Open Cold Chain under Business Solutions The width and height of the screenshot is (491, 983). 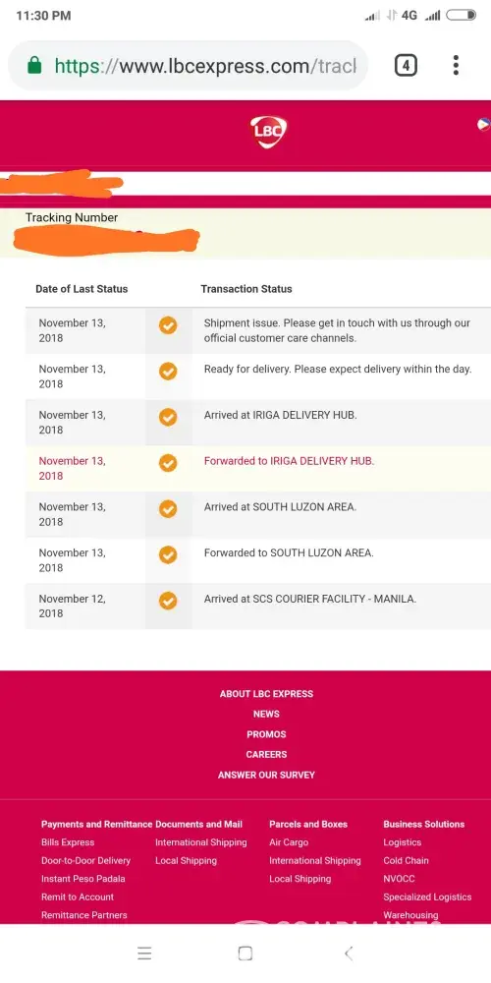click(x=406, y=861)
